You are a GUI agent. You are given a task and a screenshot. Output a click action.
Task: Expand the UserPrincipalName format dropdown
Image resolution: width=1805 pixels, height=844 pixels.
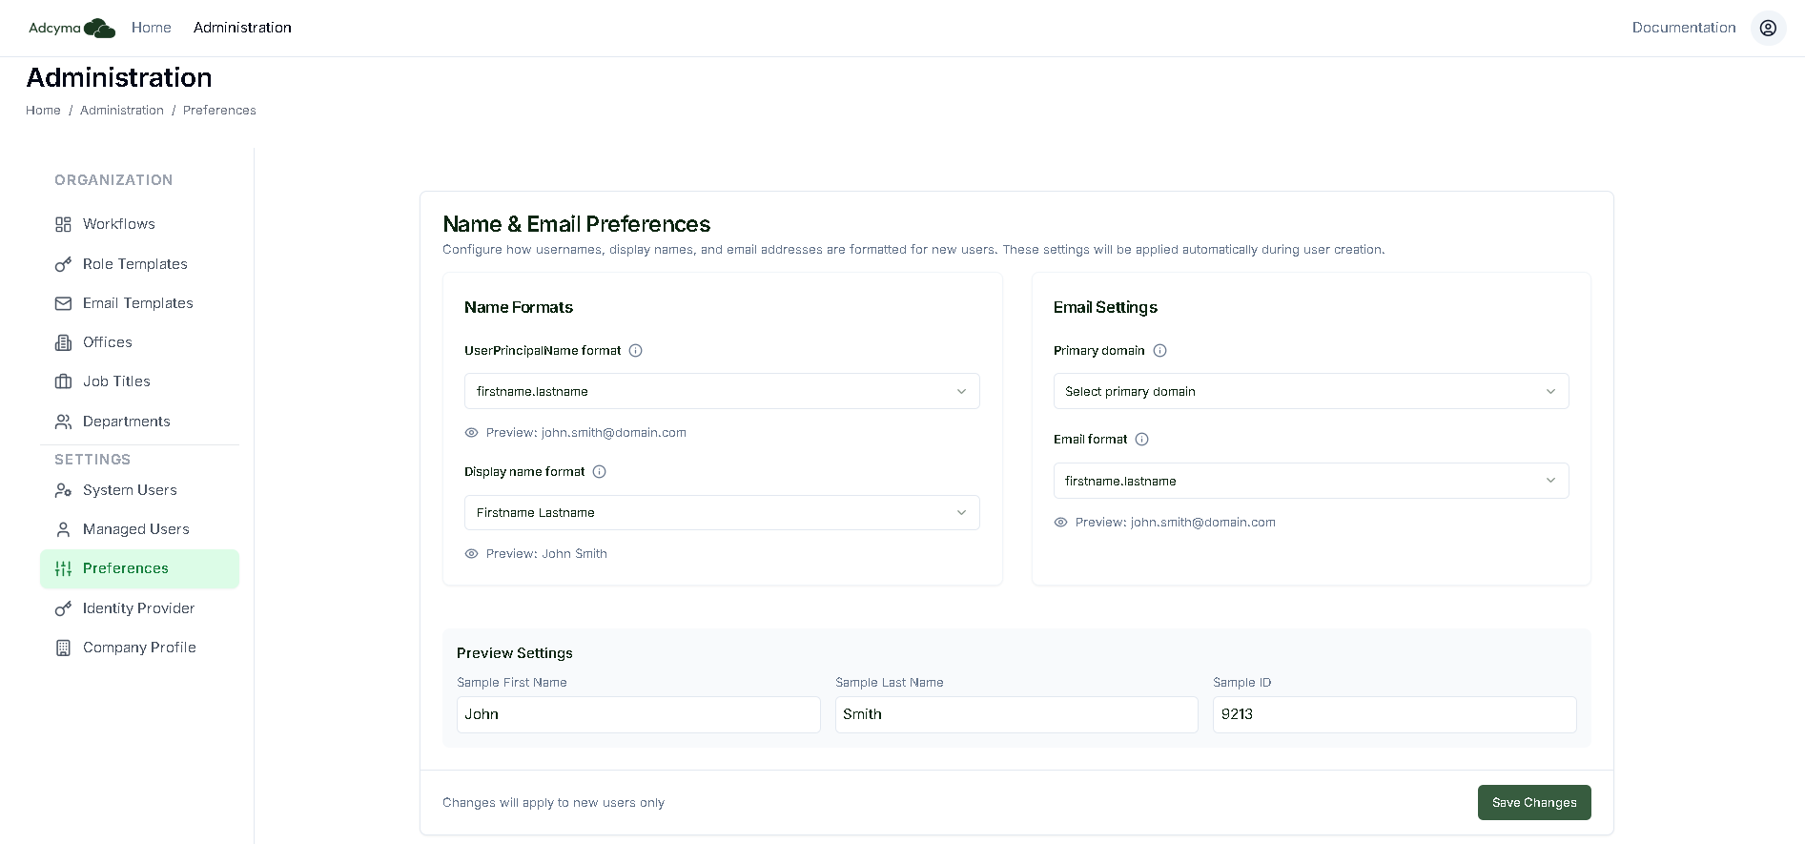(722, 391)
